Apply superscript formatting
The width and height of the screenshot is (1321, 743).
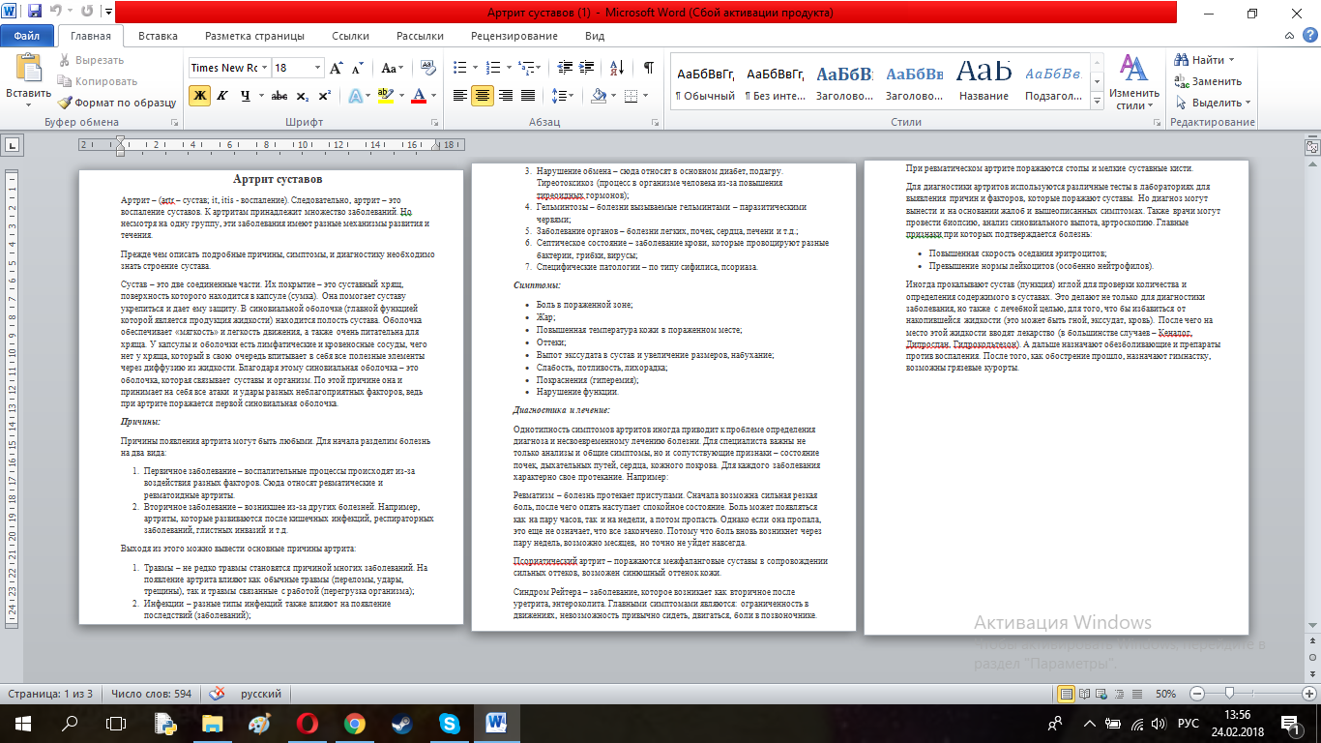[x=324, y=96]
